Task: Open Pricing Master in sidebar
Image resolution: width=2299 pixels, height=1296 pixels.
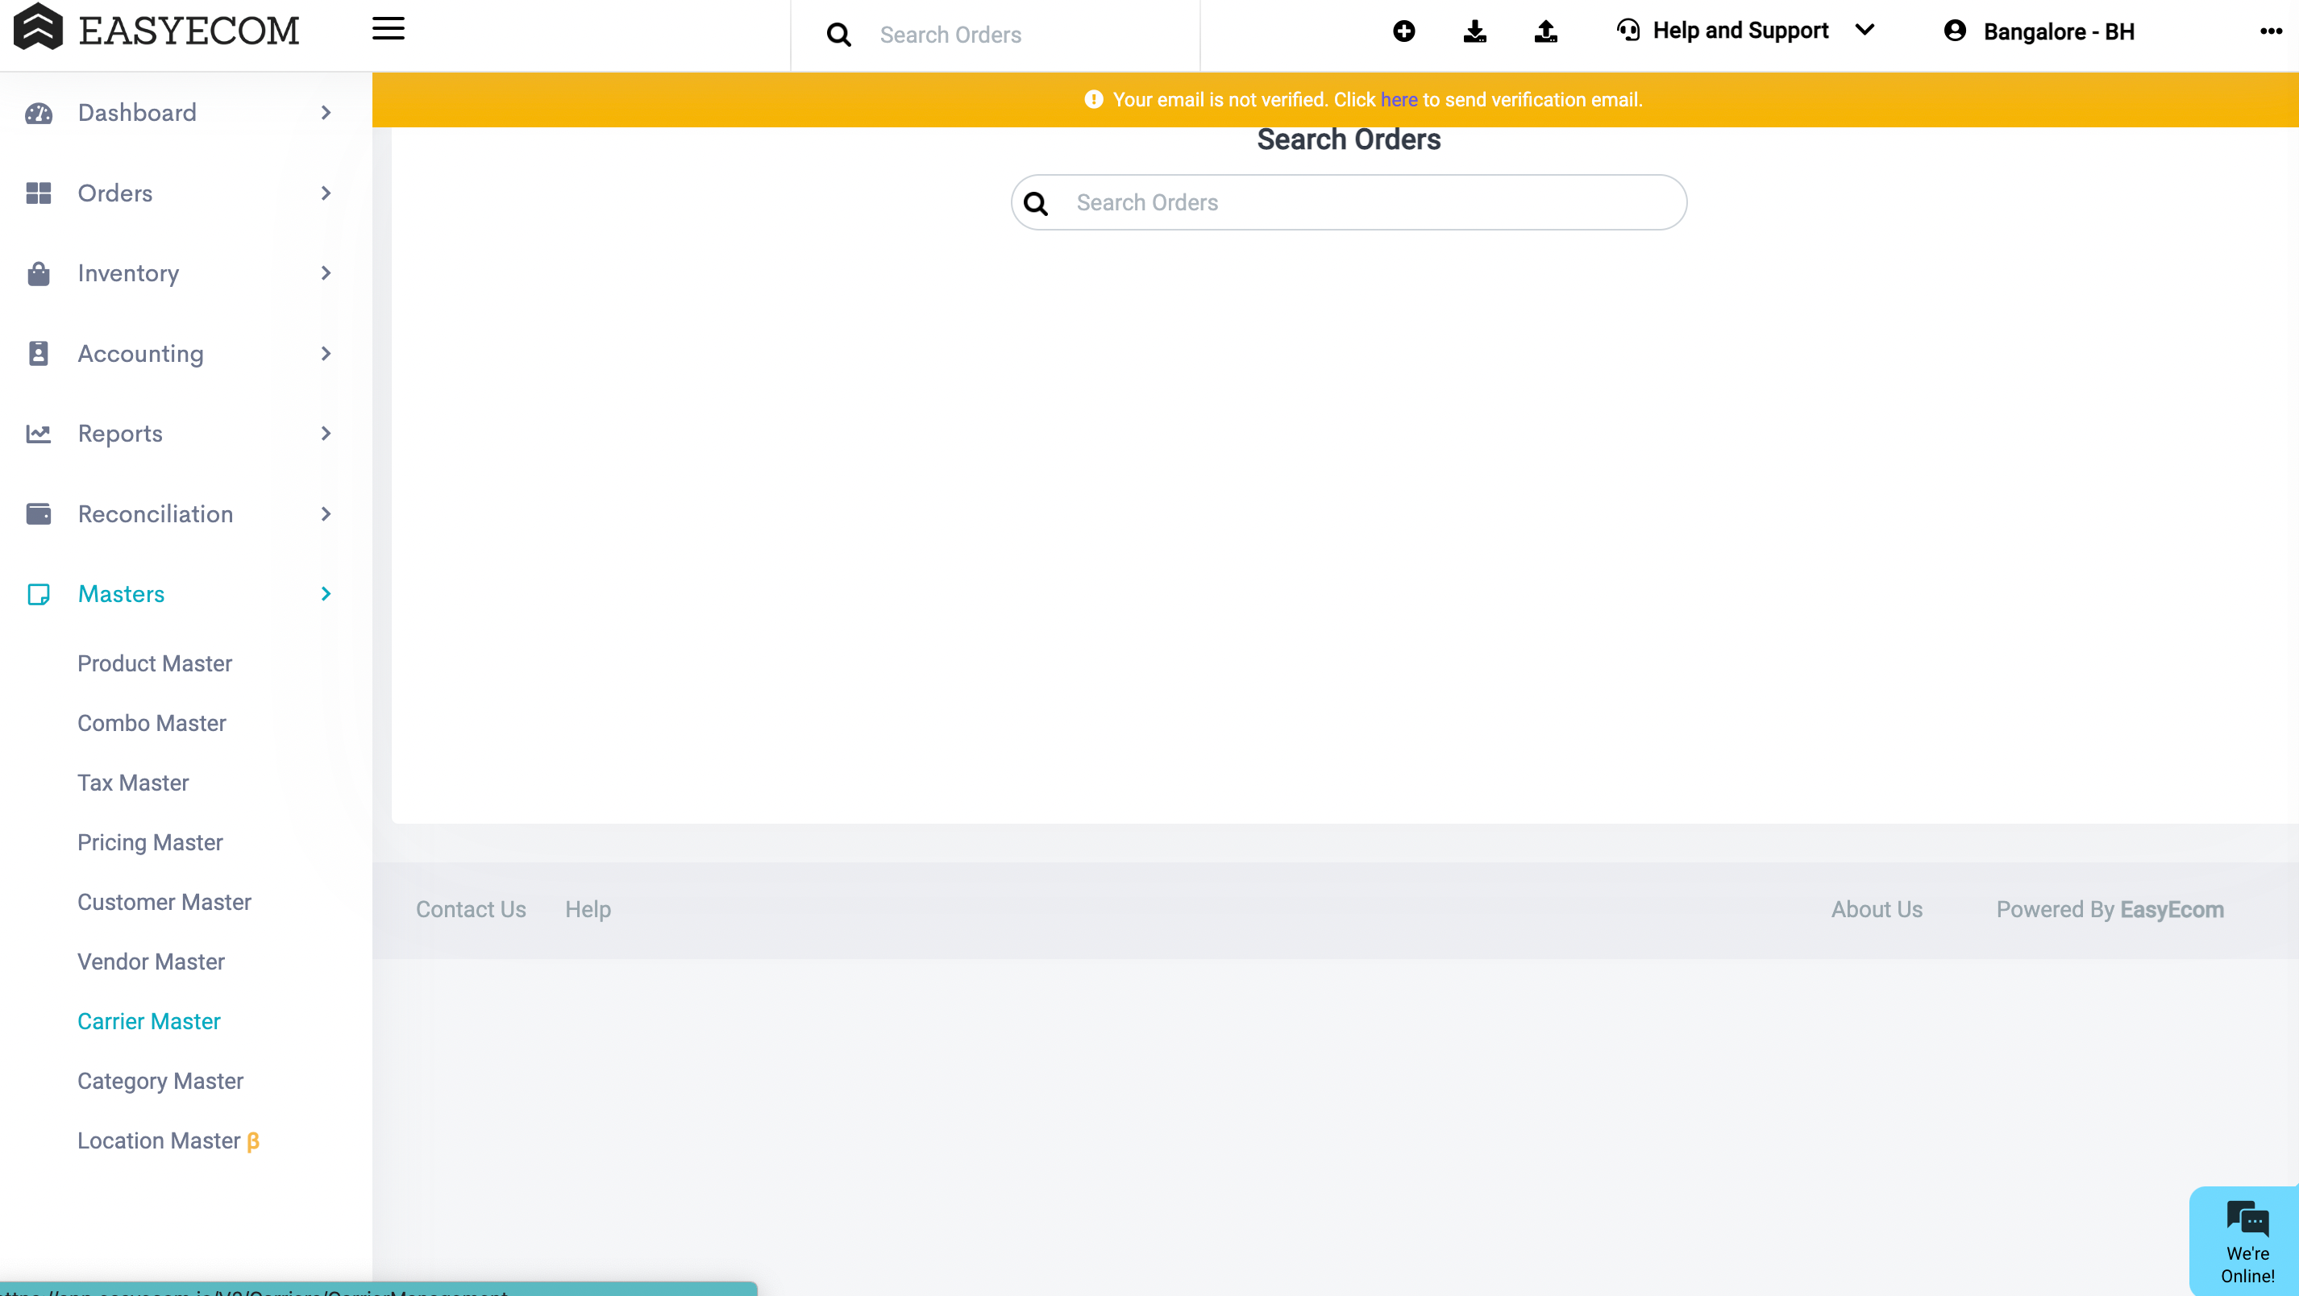Action: point(150,842)
